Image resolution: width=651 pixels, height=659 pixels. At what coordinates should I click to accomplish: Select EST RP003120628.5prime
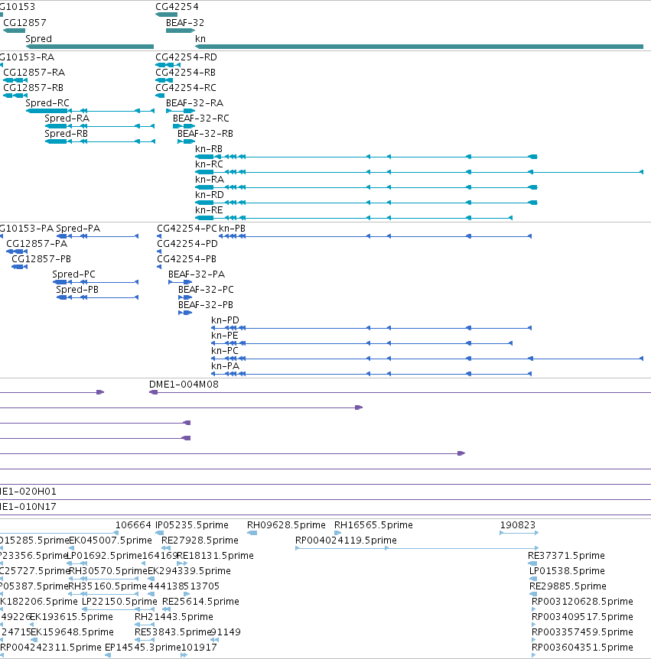coord(534,609)
